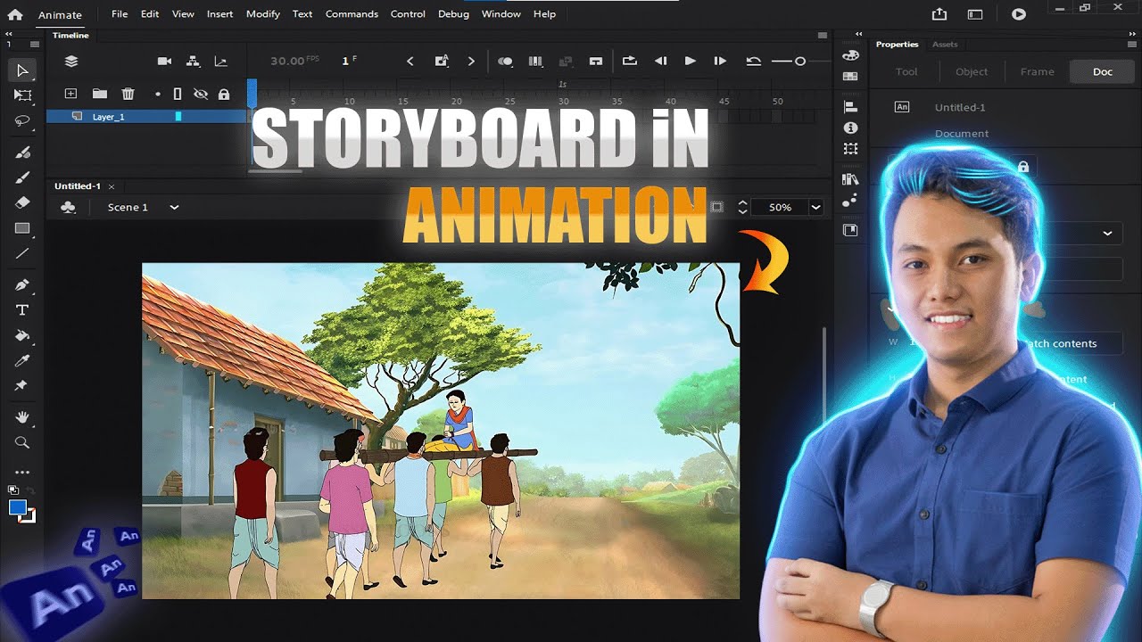Viewport: 1142px width, 642px height.
Task: Click the blue fill color swatch
Action: 17,507
